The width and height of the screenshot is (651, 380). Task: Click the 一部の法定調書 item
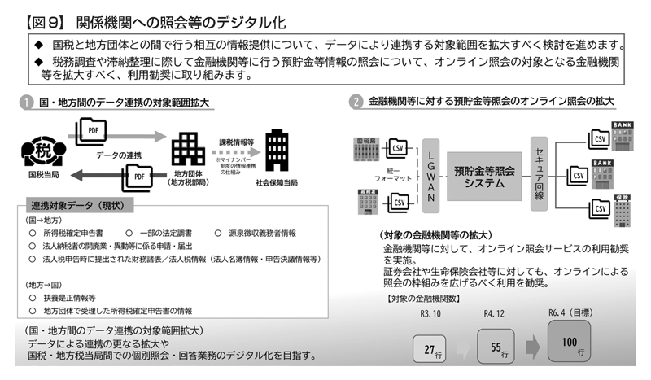[x=166, y=234]
